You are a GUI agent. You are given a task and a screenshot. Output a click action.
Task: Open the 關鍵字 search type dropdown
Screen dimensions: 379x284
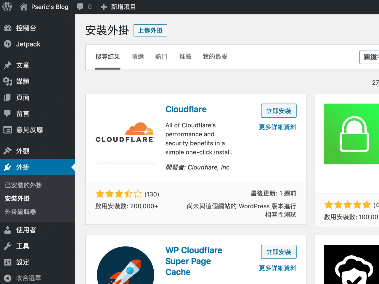coord(370,57)
